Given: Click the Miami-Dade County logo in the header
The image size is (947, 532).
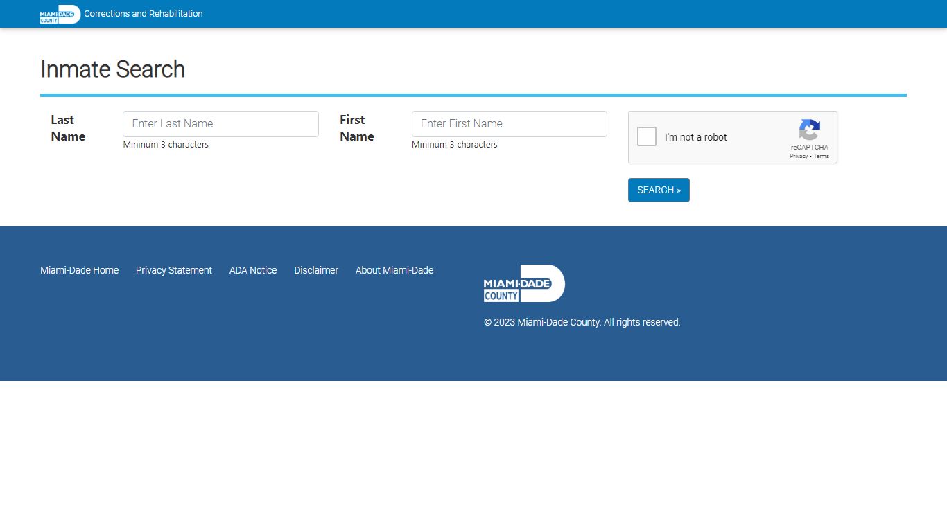Looking at the screenshot, I should (60, 15).
